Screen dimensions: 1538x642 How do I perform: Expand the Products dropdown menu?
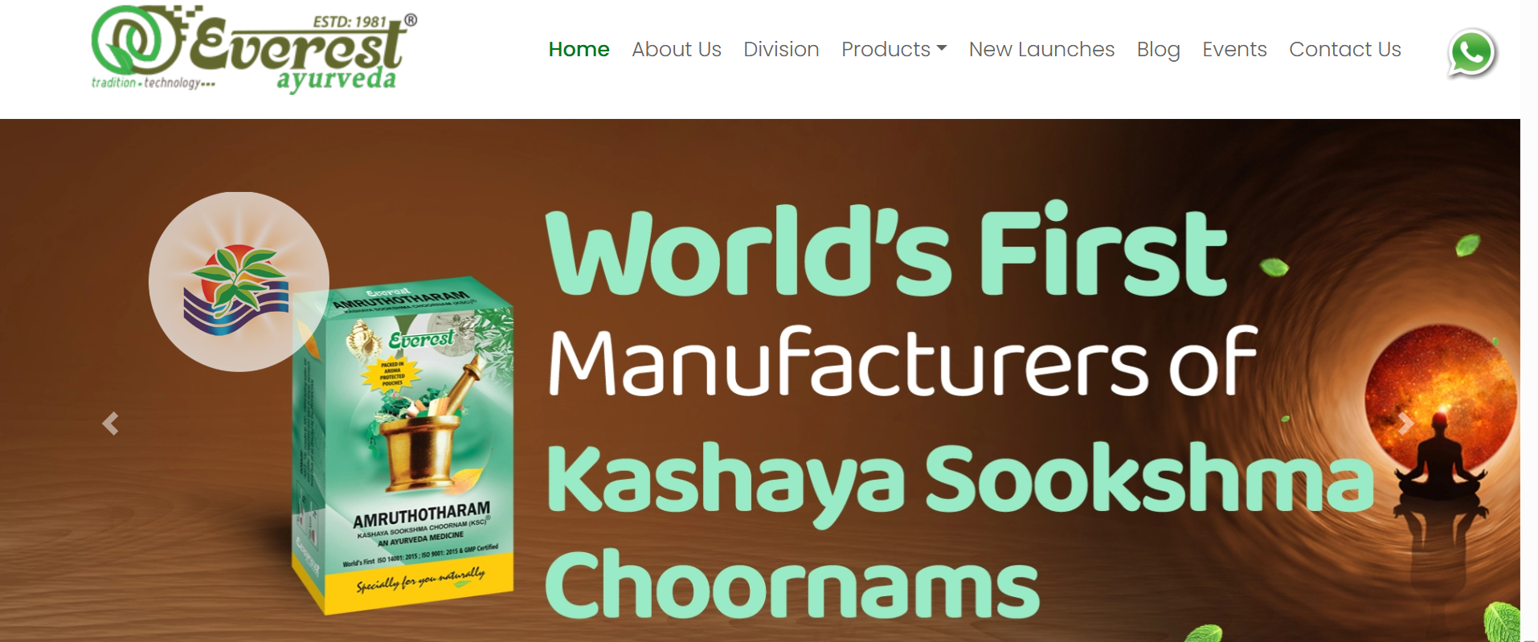click(894, 50)
